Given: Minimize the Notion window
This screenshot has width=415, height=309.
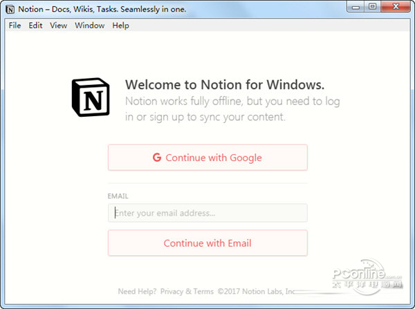Looking at the screenshot, I should [x=356, y=7].
